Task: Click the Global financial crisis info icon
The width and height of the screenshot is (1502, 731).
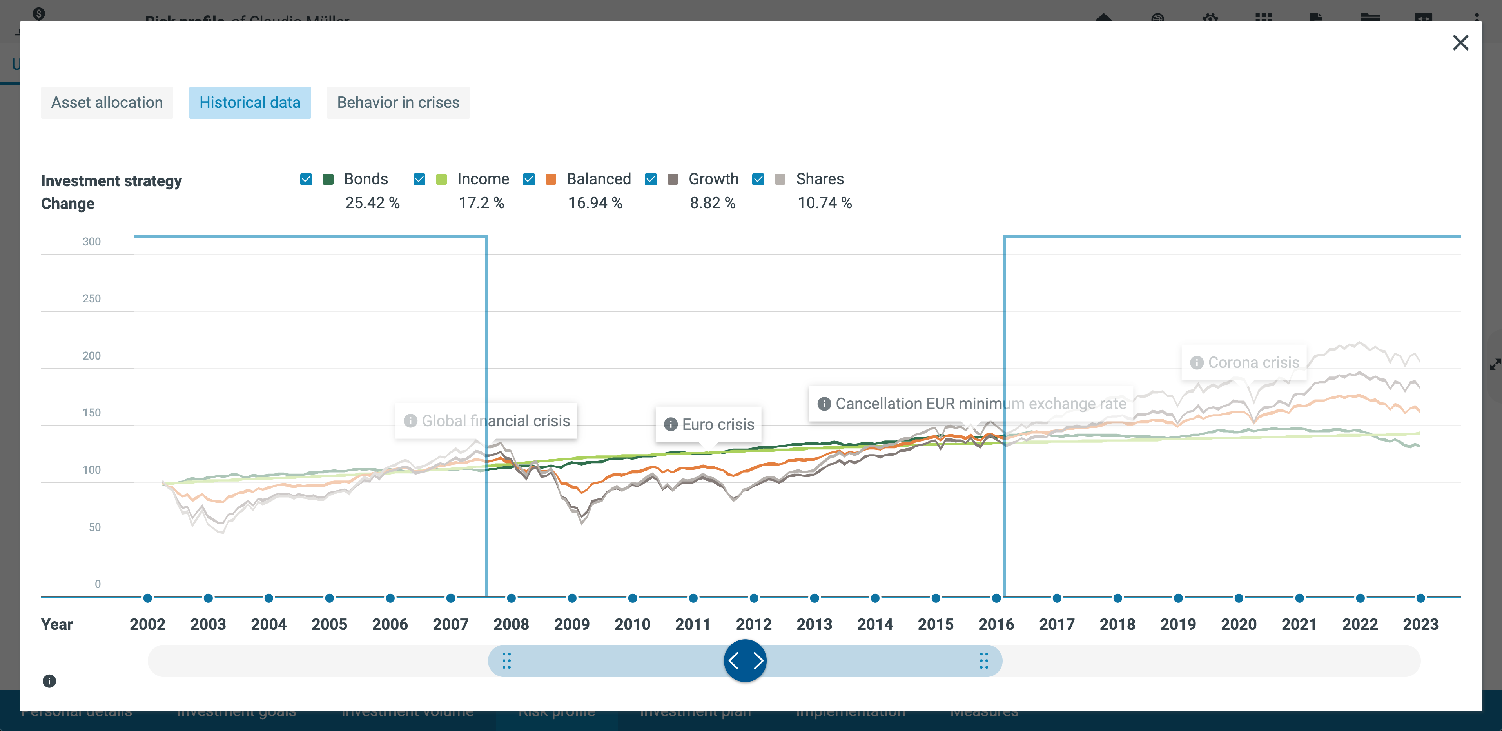Action: (x=410, y=421)
